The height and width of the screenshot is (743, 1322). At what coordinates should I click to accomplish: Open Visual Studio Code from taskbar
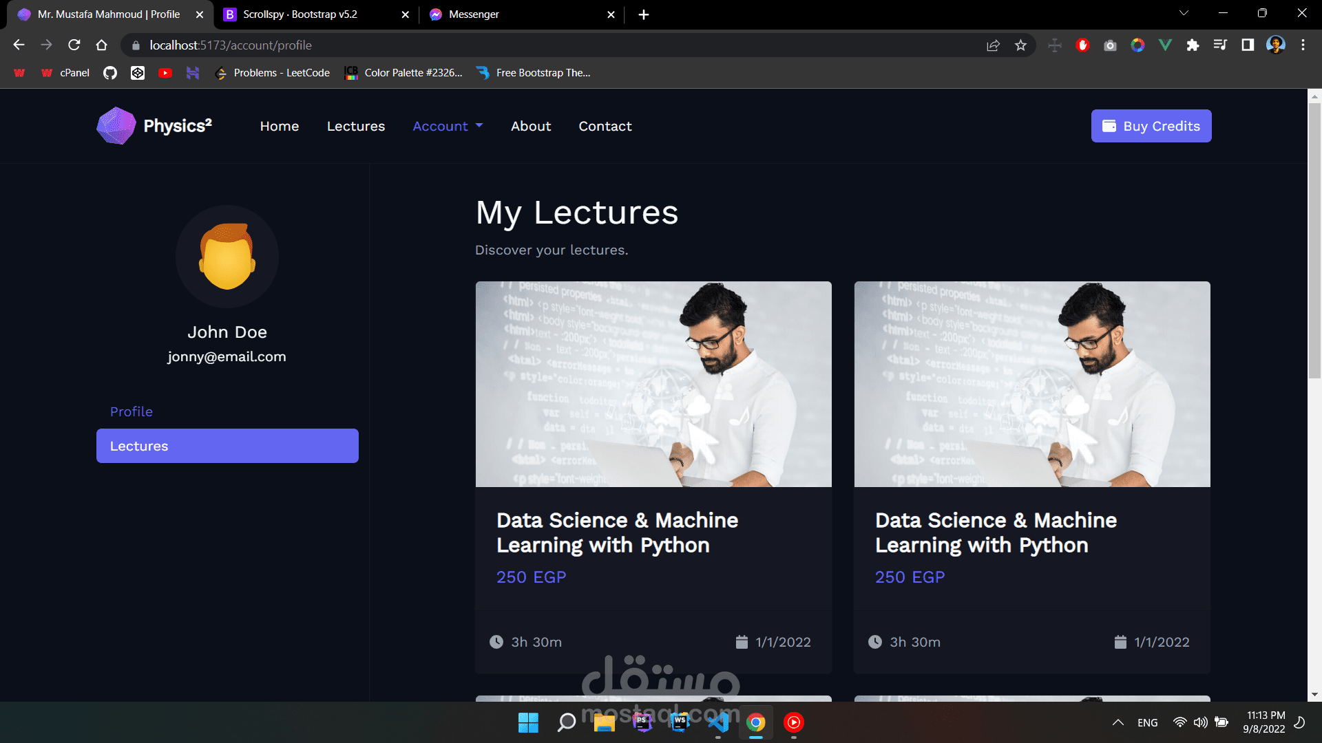point(718,722)
